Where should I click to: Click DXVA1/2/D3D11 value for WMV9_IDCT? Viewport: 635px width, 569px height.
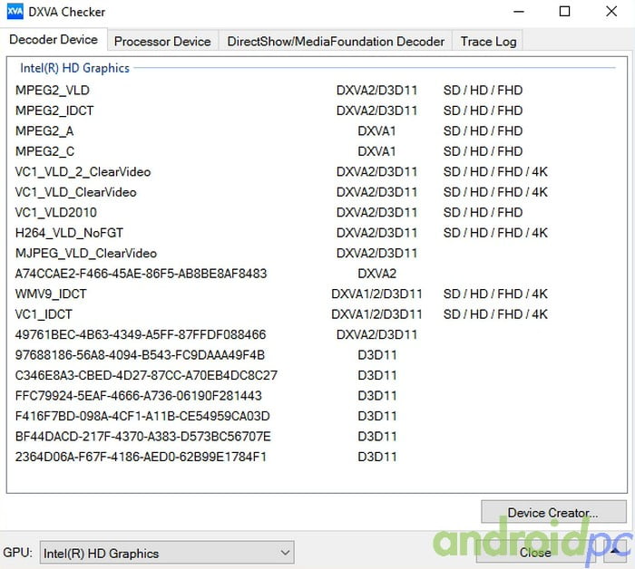[x=376, y=294]
